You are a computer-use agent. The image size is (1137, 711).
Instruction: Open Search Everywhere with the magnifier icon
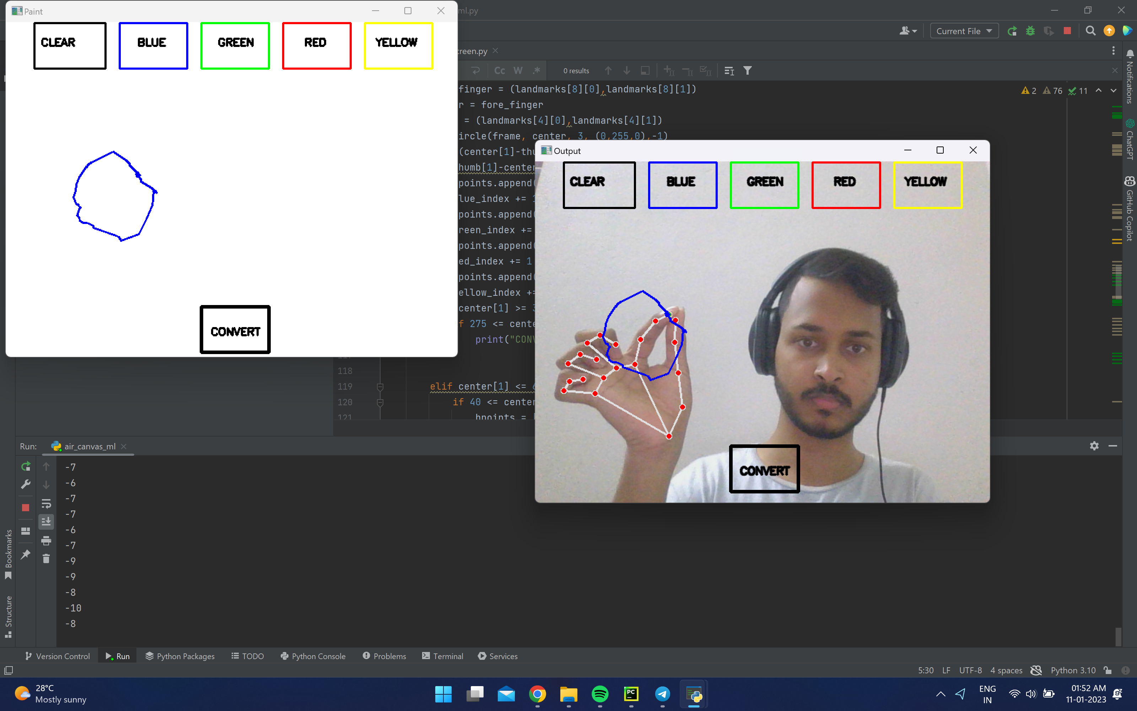click(x=1090, y=31)
